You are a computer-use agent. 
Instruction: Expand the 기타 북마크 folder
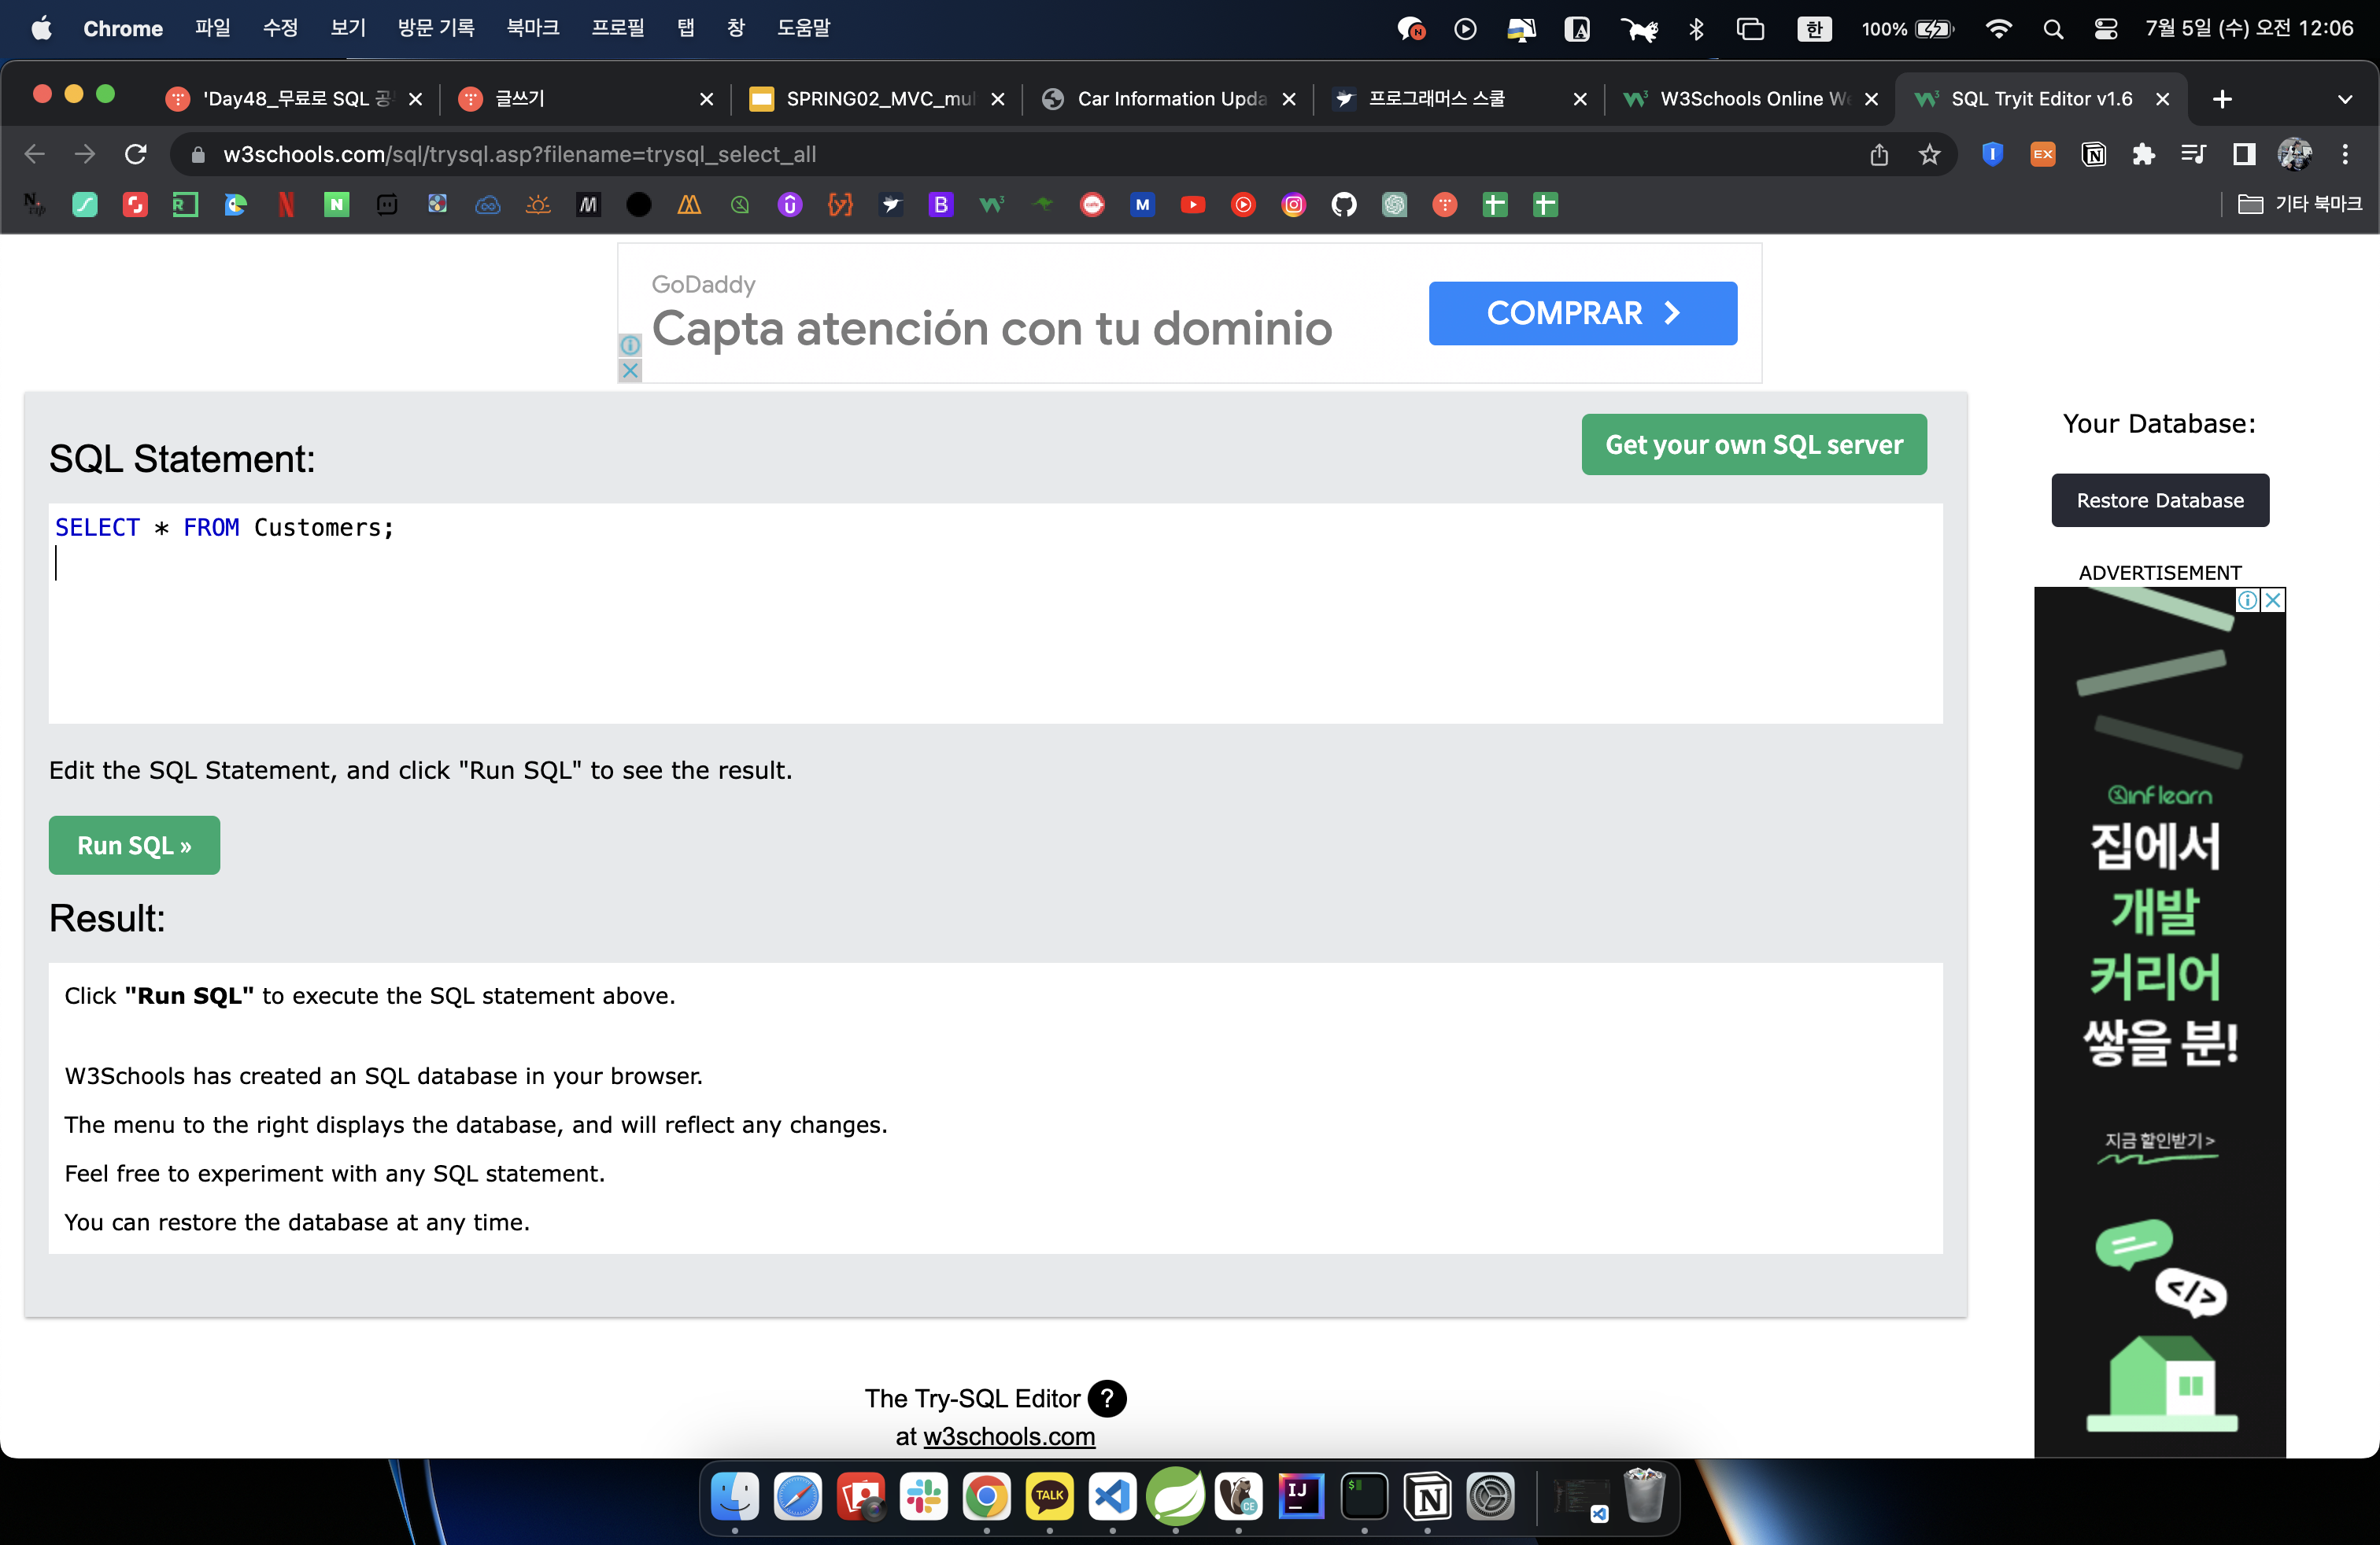[x=2299, y=205]
